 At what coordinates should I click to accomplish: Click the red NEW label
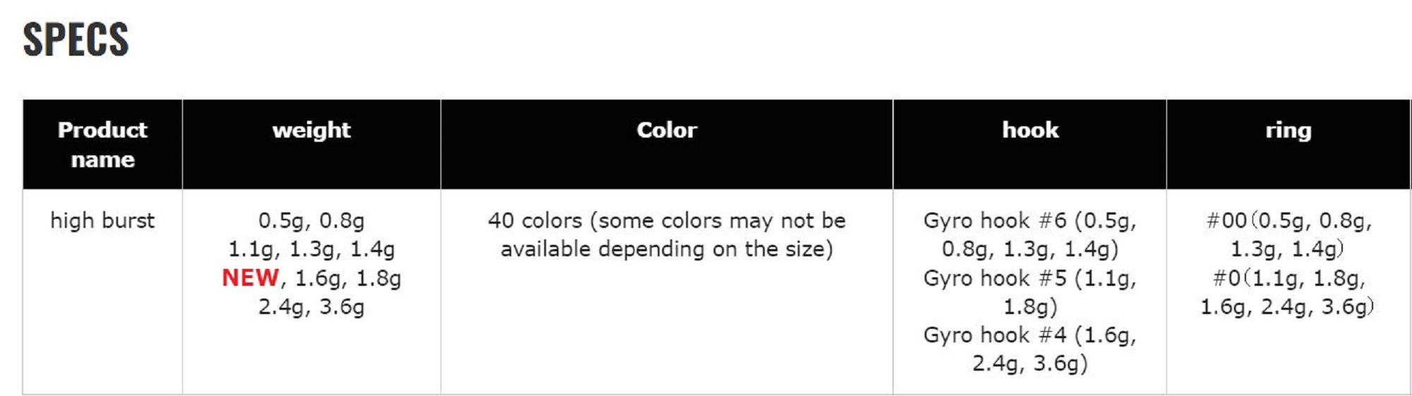(251, 277)
